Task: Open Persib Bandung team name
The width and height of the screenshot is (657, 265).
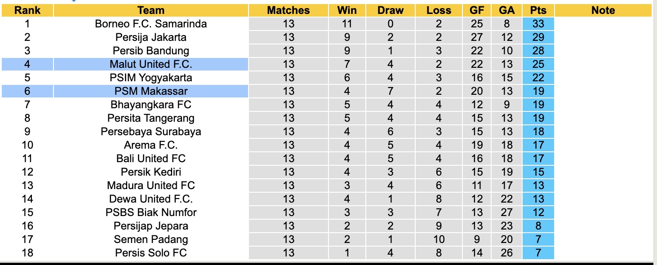Action: click(x=151, y=51)
